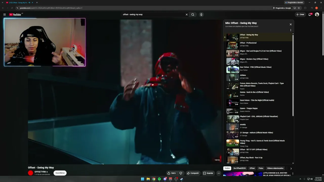This screenshot has height=182, width=324.
Task: Share the video with Compartir
Action: pyautogui.click(x=193, y=173)
